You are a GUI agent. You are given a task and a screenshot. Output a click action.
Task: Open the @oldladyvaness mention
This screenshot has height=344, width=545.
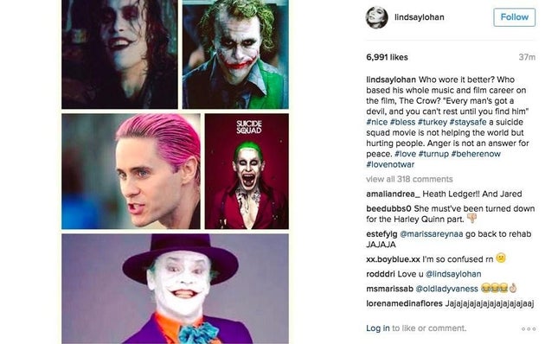[446, 289]
